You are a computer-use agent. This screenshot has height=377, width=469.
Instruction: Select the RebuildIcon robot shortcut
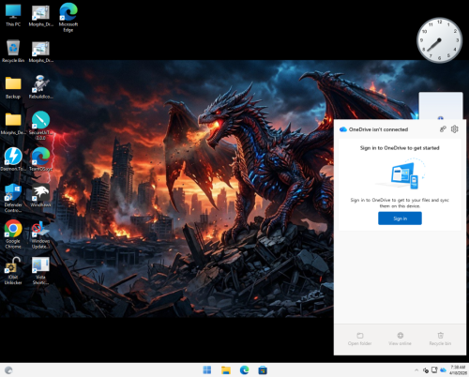pyautogui.click(x=40, y=87)
